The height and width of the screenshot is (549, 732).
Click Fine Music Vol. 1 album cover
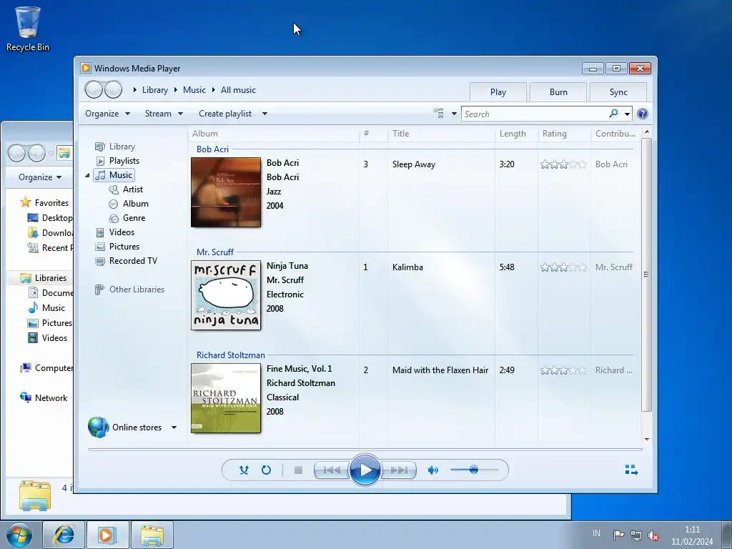click(x=226, y=398)
